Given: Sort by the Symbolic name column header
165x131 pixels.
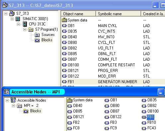Looking at the screenshot, I should coord(119,14).
